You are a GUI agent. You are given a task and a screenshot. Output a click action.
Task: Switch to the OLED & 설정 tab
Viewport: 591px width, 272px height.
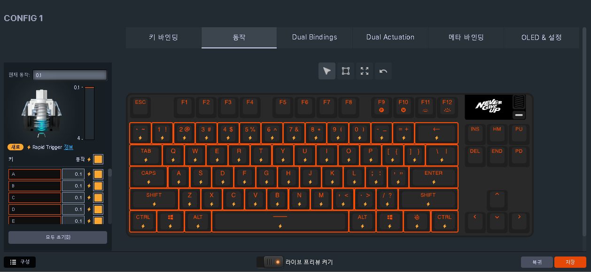pos(542,38)
